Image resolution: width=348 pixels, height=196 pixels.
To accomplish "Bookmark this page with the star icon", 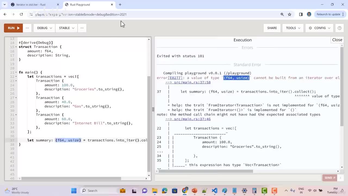I will tap(290, 14).
